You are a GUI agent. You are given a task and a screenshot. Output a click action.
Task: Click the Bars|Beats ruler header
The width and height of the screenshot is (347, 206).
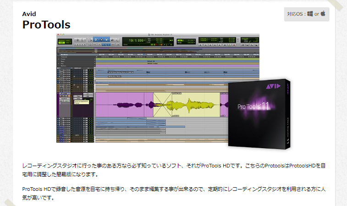tap(64, 55)
